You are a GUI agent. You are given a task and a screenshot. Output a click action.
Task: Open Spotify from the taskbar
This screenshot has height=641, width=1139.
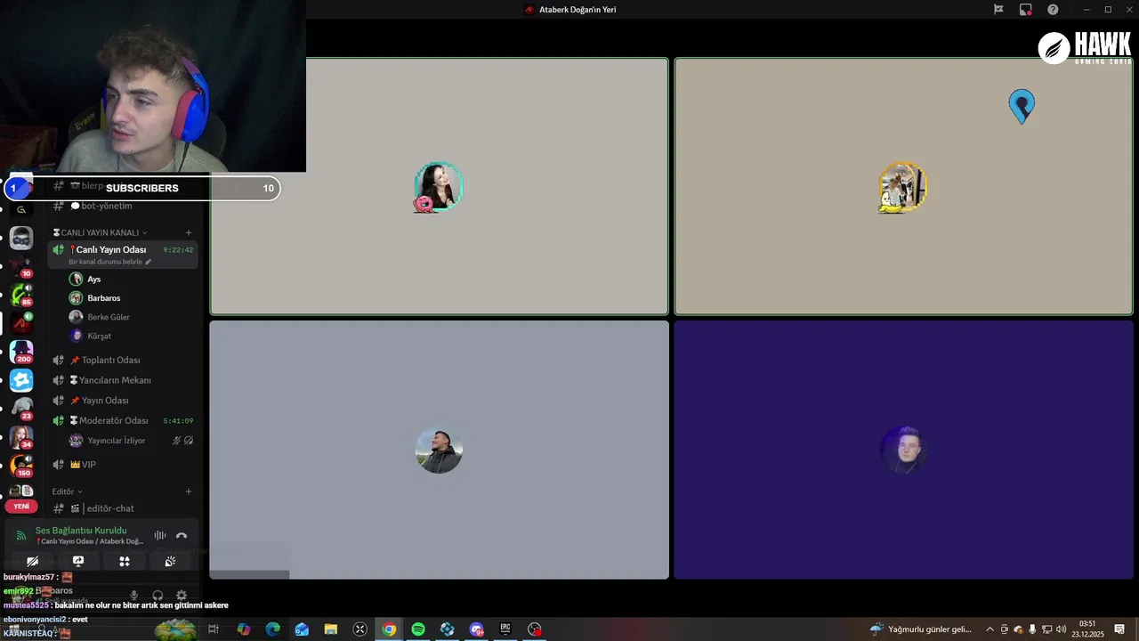tap(418, 629)
